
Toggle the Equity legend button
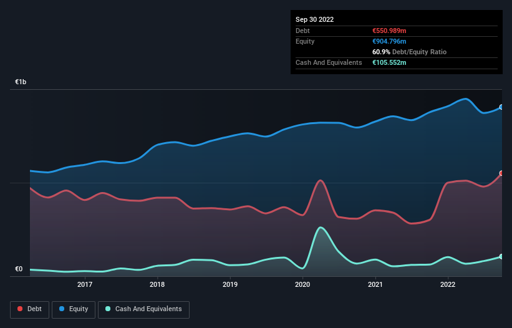tap(74, 309)
